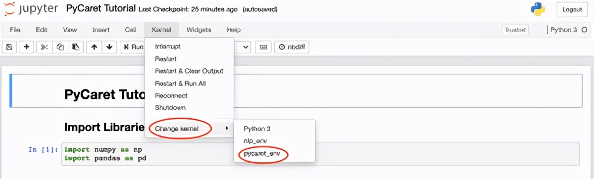This screenshot has height=179, width=594.
Task: Click the Logout button
Action: tap(572, 9)
